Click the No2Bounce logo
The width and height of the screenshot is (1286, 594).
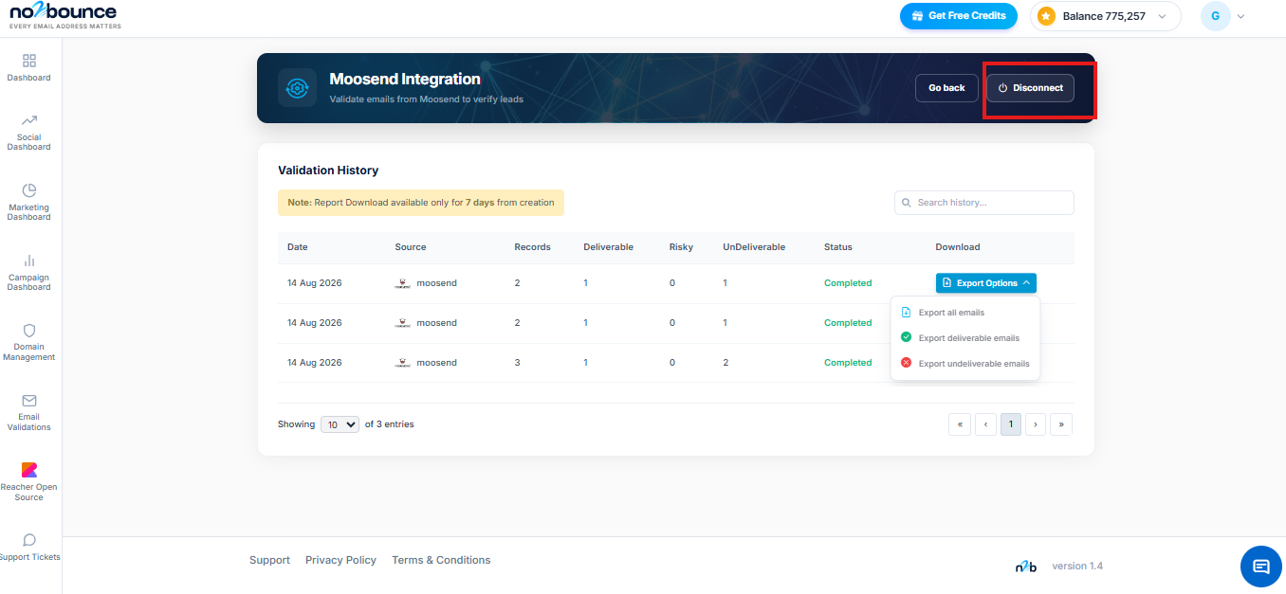click(65, 15)
